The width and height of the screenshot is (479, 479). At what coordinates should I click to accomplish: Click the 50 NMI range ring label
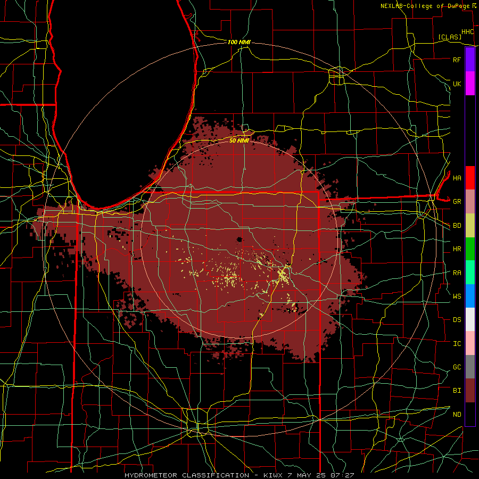tap(239, 141)
